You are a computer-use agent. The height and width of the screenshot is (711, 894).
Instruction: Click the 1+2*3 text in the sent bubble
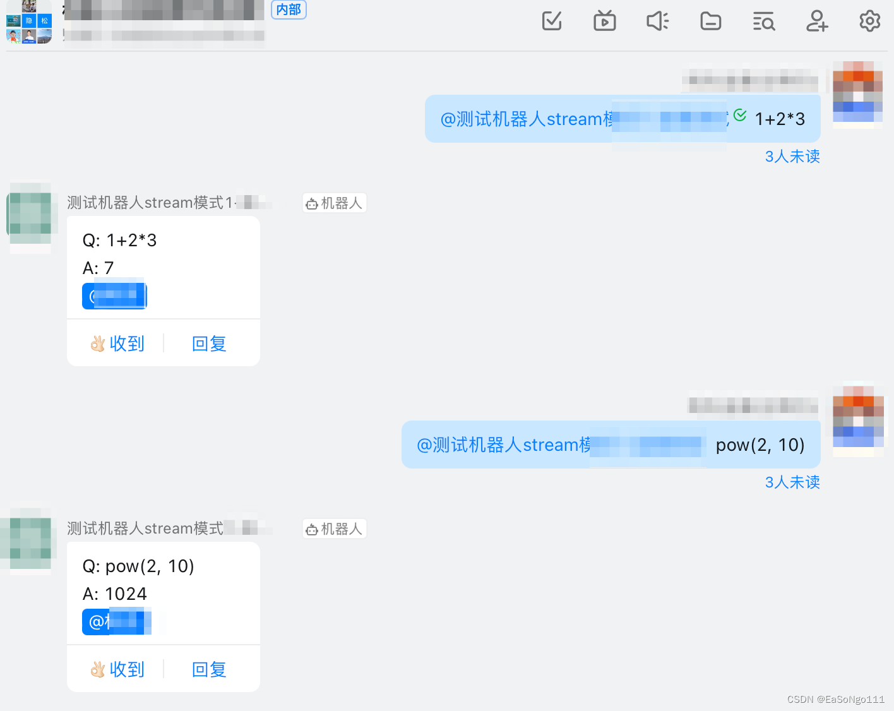780,119
